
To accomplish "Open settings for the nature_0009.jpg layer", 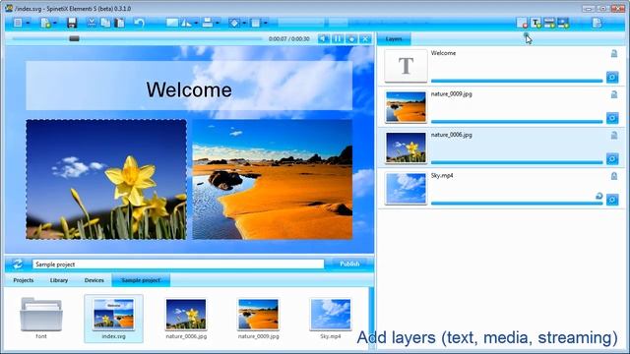I will (x=612, y=118).
